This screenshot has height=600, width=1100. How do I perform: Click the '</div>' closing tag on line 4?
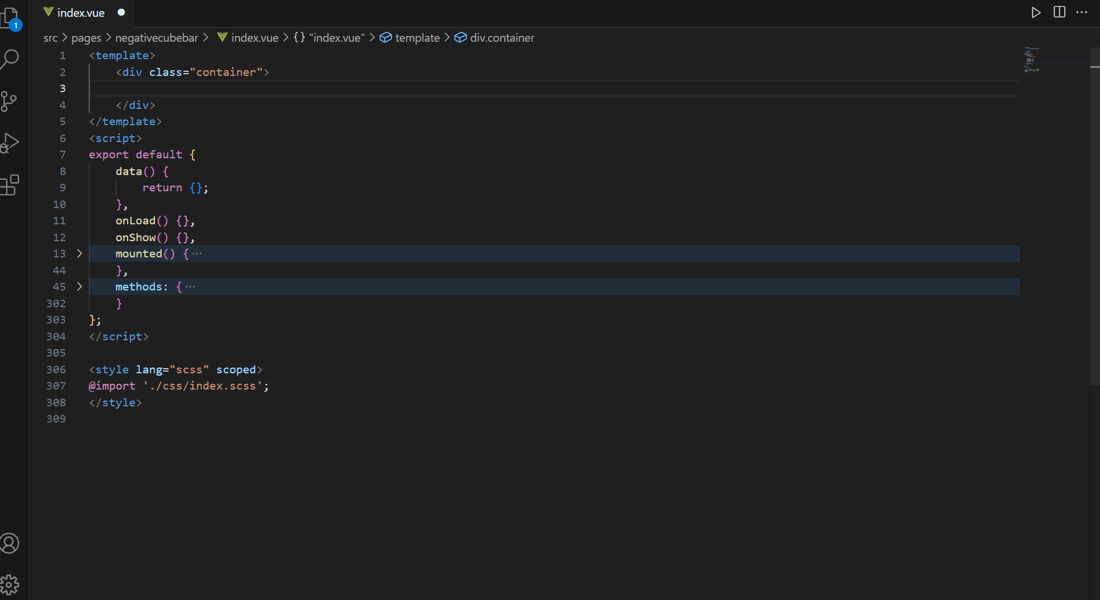[135, 105]
